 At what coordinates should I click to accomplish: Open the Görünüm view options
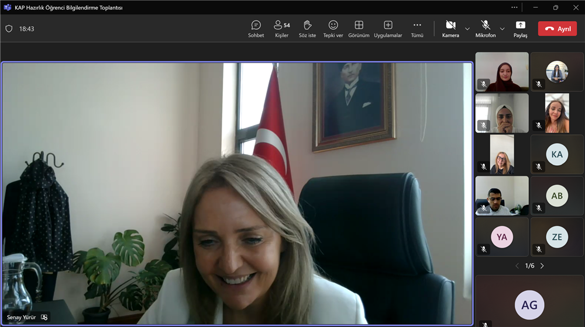[x=359, y=29]
